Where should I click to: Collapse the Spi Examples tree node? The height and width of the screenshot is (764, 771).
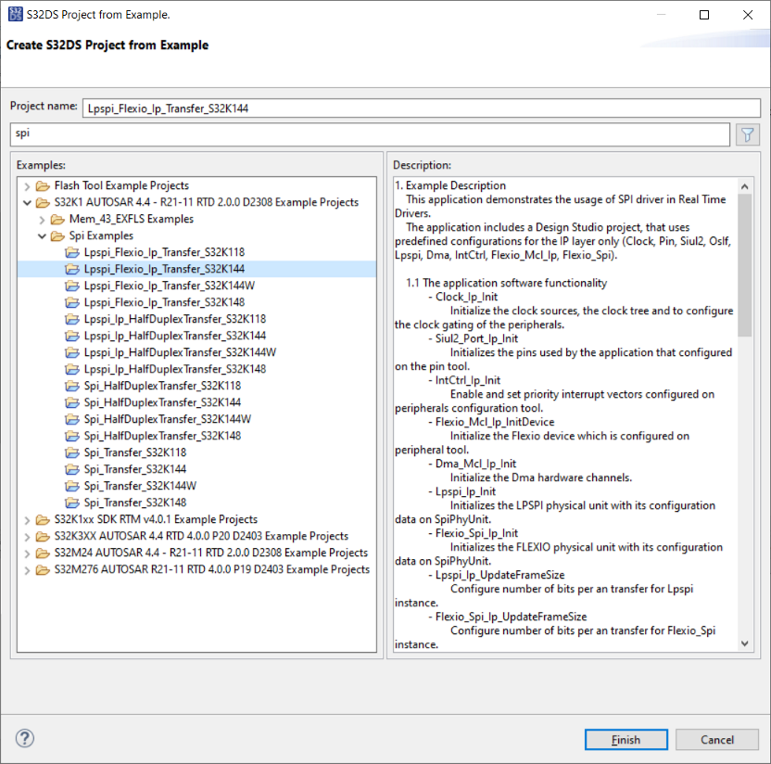[x=41, y=236]
